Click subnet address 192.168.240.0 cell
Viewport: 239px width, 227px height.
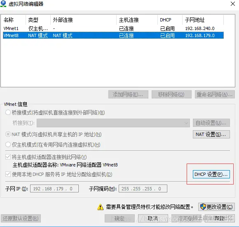click(200, 28)
